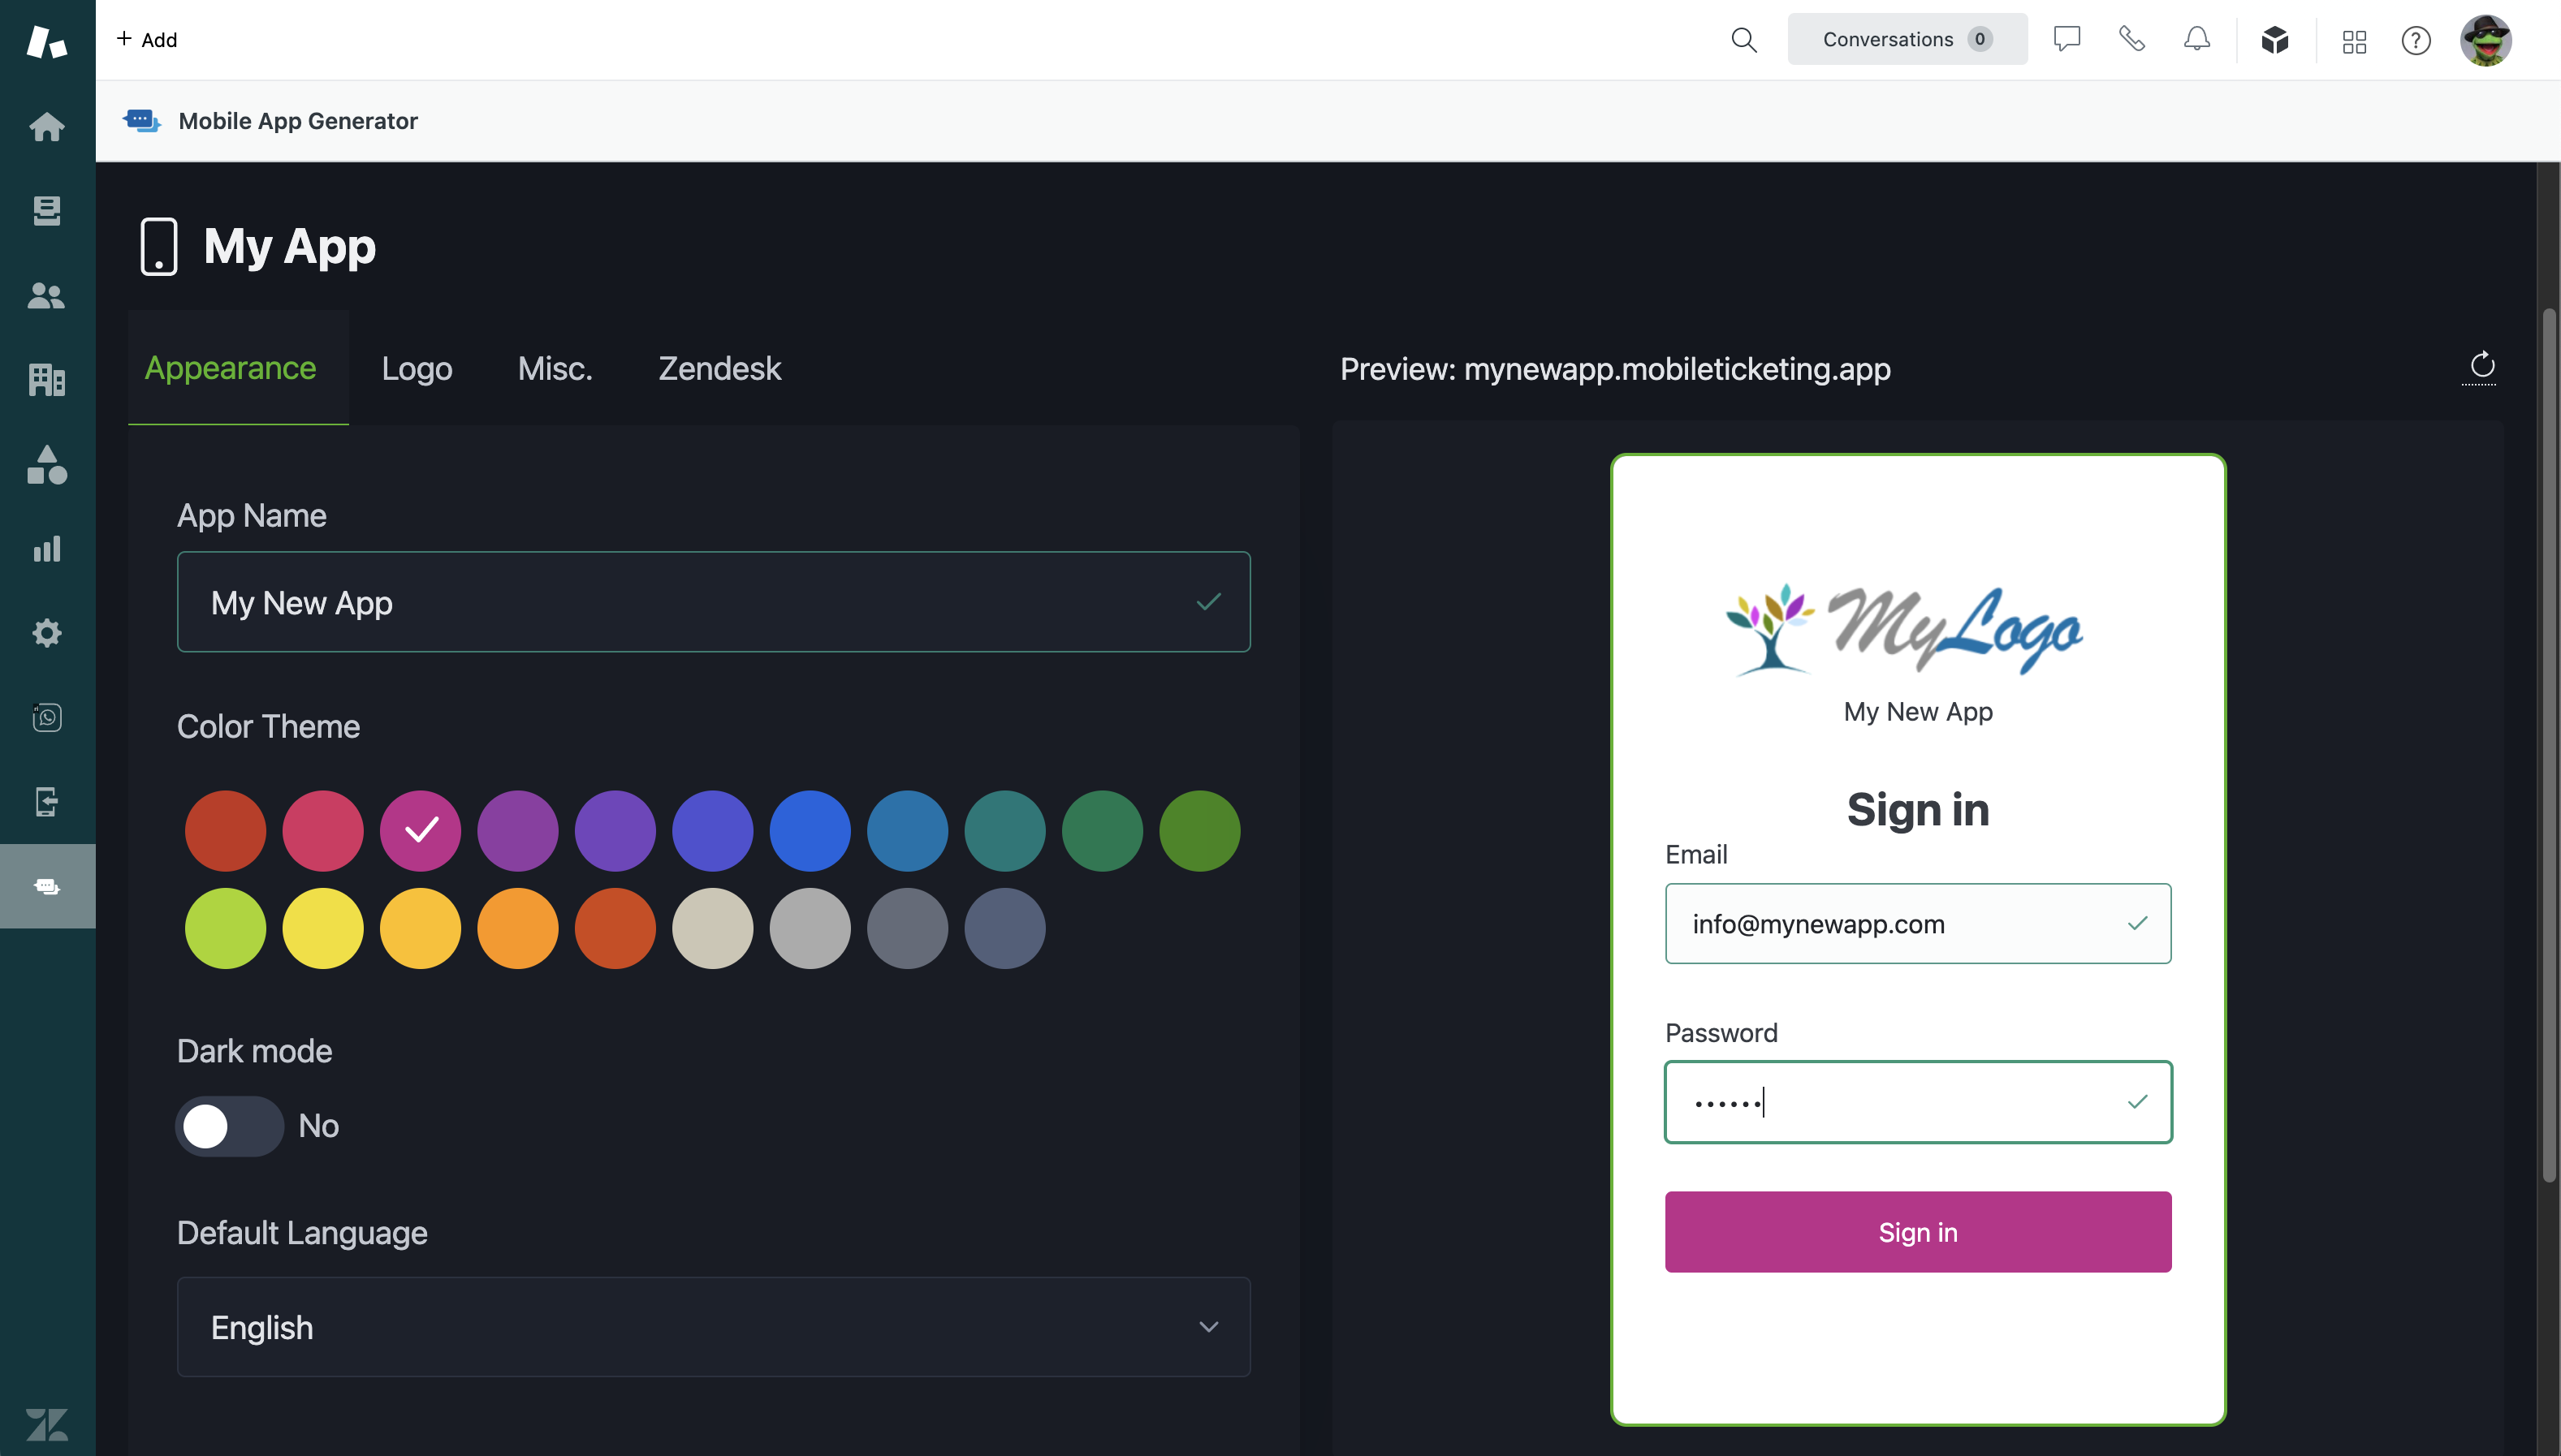Open the Home icon in sidebar

point(47,127)
